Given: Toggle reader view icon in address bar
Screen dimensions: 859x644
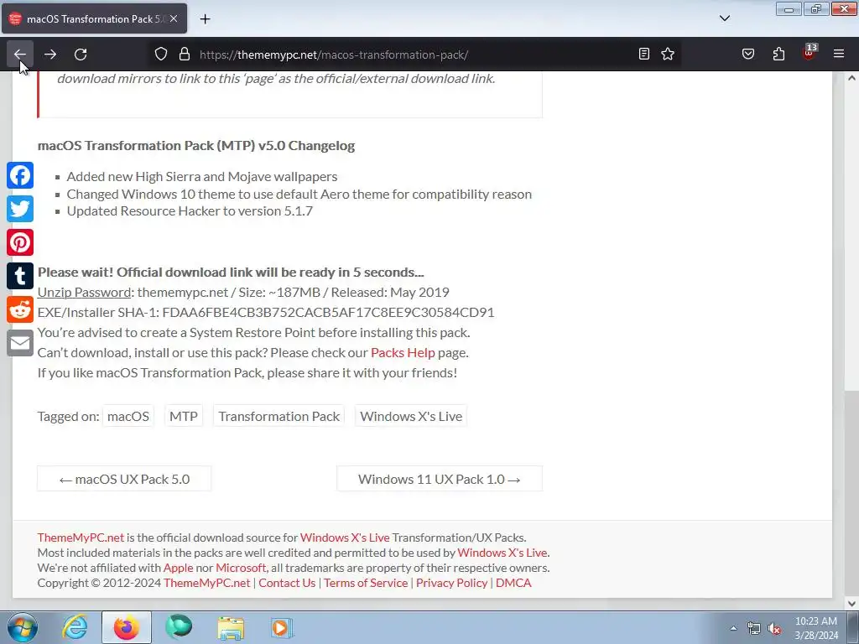Looking at the screenshot, I should click(644, 55).
